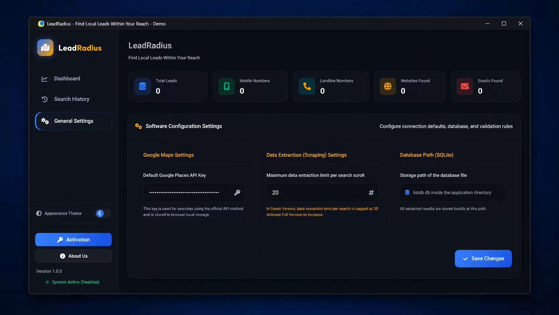Click the Emails Found envelope icon
559x315 pixels.
[x=465, y=86]
